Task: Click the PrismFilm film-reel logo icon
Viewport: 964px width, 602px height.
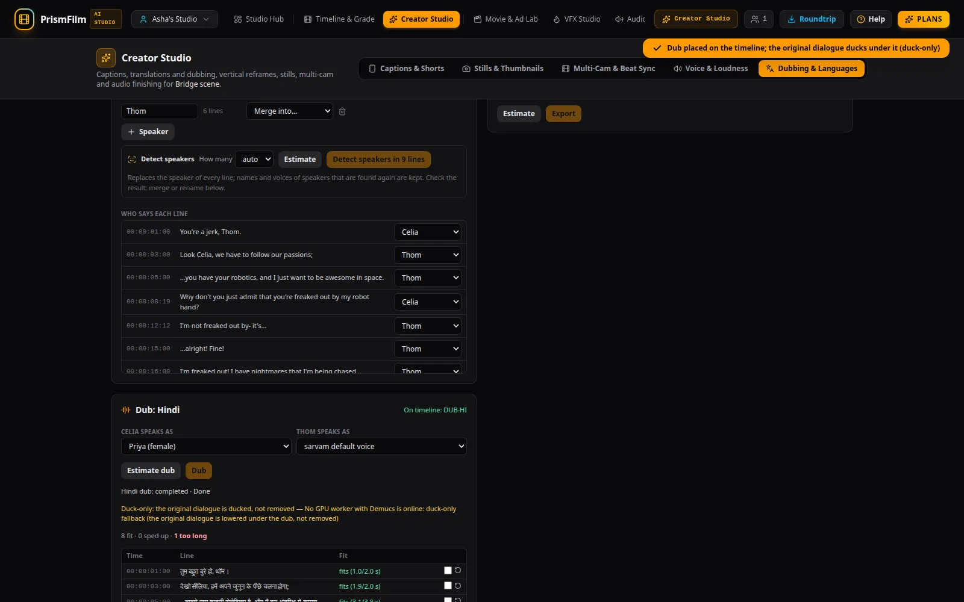Action: pyautogui.click(x=24, y=19)
